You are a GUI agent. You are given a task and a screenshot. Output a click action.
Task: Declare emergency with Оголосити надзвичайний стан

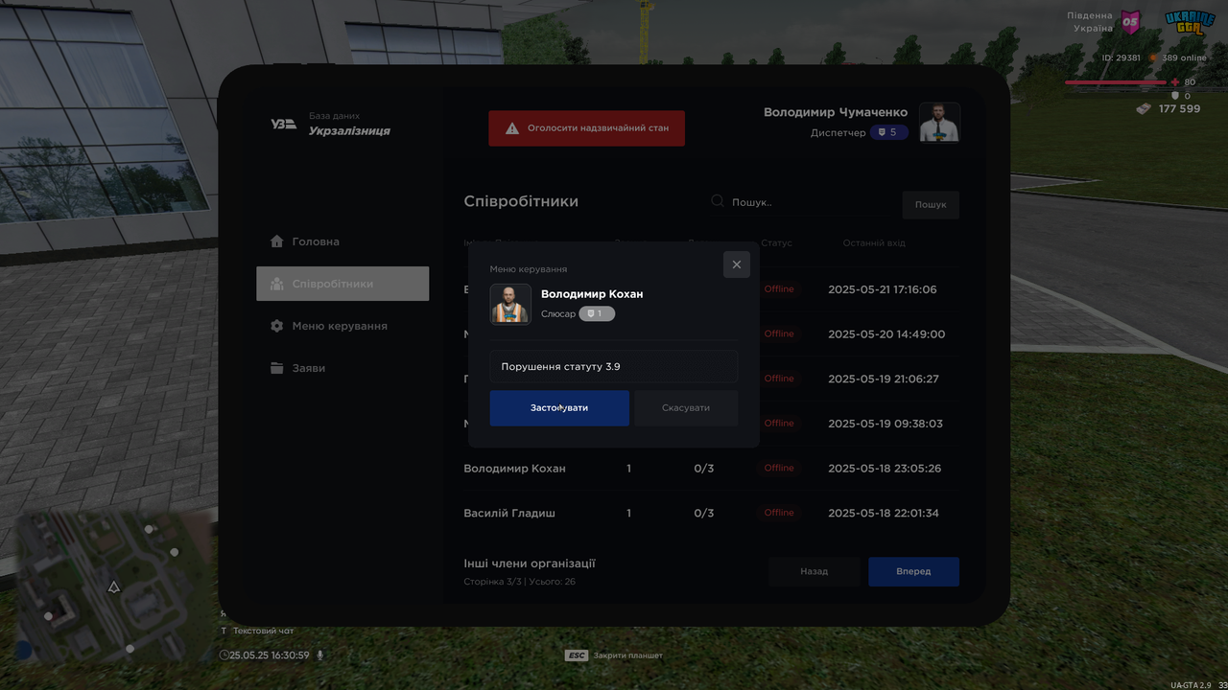[587, 128]
